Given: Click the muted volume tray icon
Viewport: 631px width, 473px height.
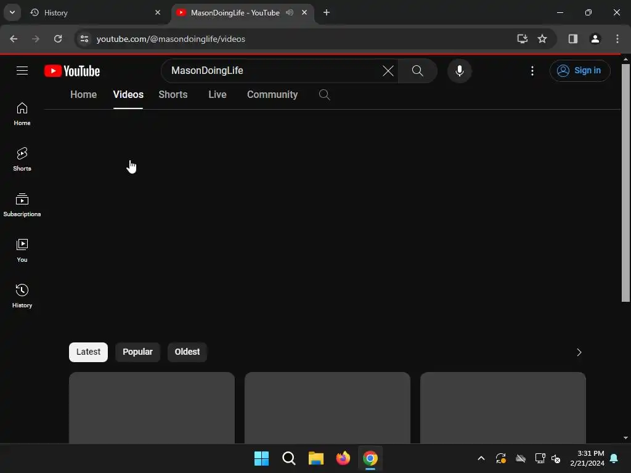Looking at the screenshot, I should tap(556, 458).
